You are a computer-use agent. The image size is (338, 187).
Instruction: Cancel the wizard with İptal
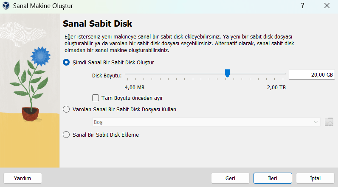pyautogui.click(x=315, y=178)
